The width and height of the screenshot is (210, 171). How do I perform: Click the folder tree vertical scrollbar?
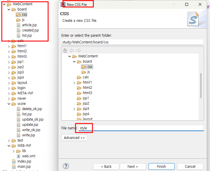201,86
